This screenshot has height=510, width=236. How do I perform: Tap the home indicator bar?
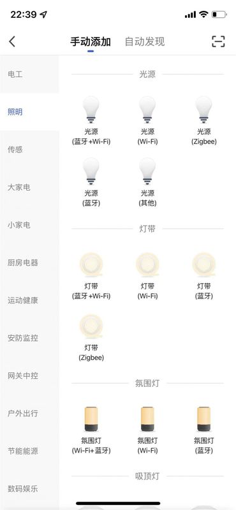118,503
